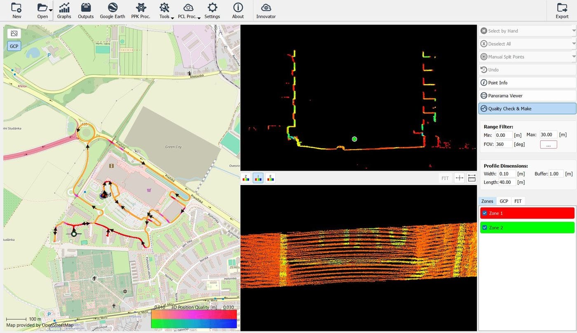Toggle the GCP button on the map
This screenshot has width=577, height=333.
(x=14, y=46)
